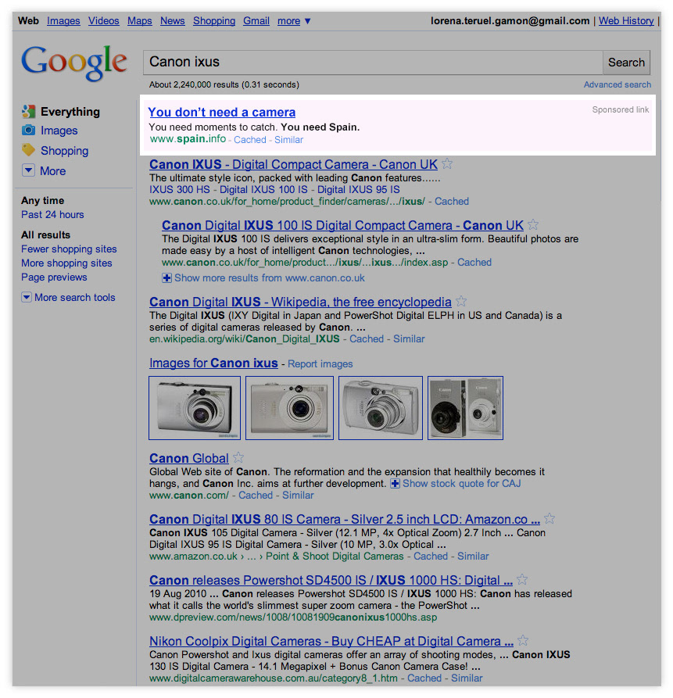This screenshot has width=673, height=698.
Task: Select Fewer shopping sites filter
Action: (x=69, y=249)
